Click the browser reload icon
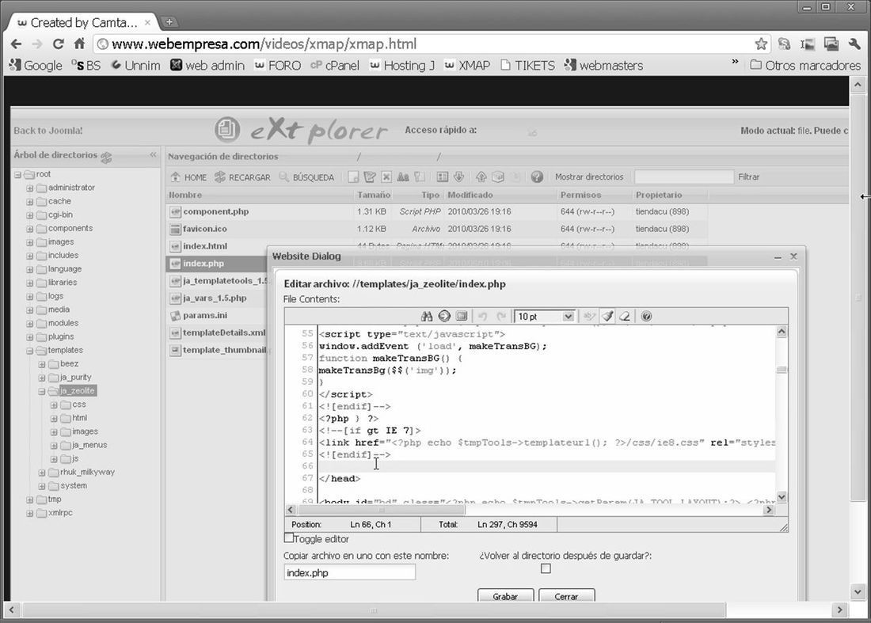The width and height of the screenshot is (871, 623). [58, 44]
